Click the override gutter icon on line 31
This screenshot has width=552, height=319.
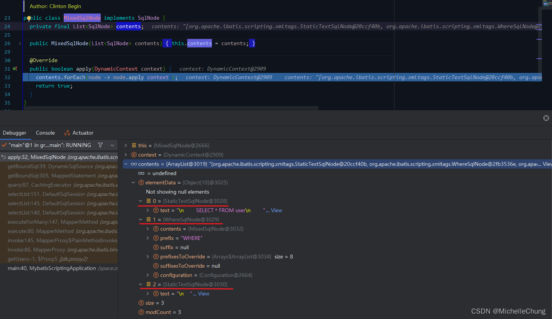[x=15, y=69]
